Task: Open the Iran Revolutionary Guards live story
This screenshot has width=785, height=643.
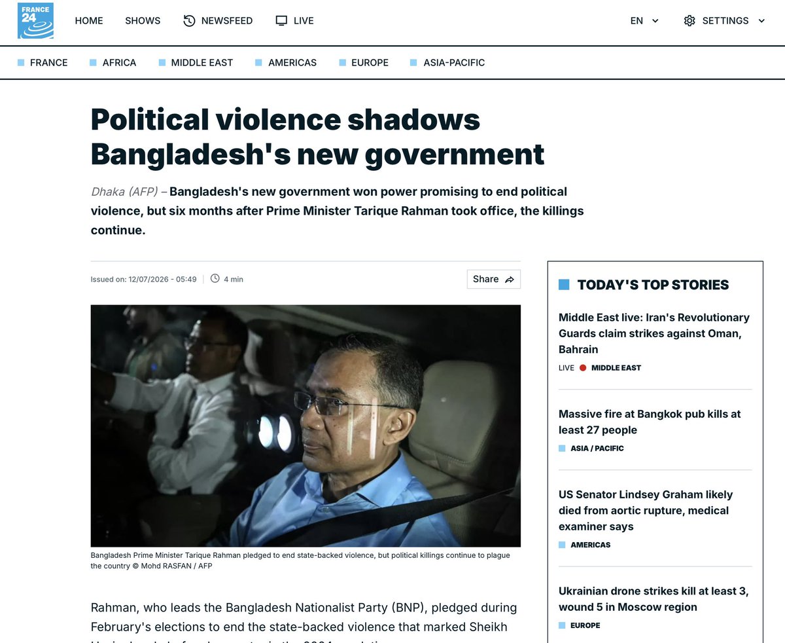Action: click(x=654, y=333)
